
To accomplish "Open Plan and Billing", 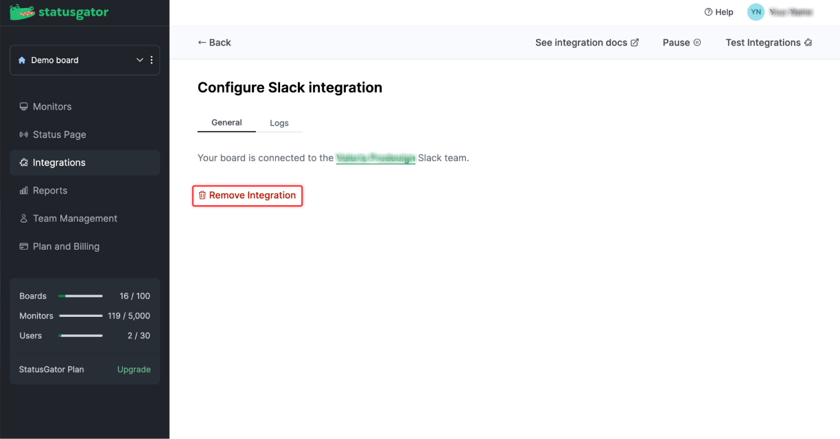I will 85,246.
